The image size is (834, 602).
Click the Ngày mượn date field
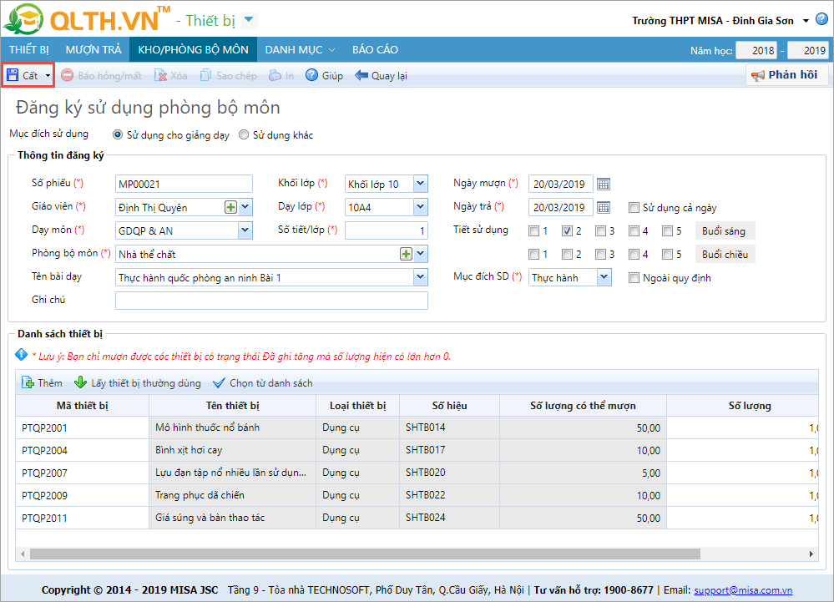click(561, 184)
